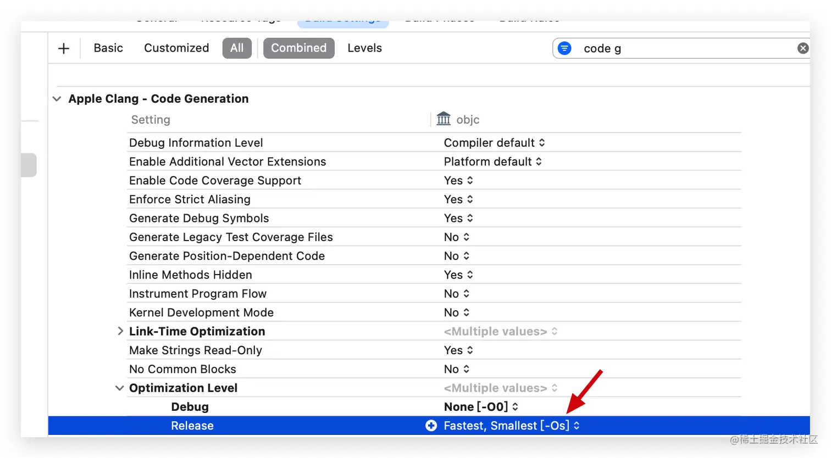This screenshot has width=831, height=458.
Task: Change Inline Methods Hidden value
Action: click(x=458, y=275)
